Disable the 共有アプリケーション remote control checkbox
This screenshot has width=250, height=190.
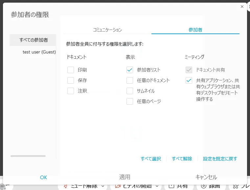(x=189, y=80)
